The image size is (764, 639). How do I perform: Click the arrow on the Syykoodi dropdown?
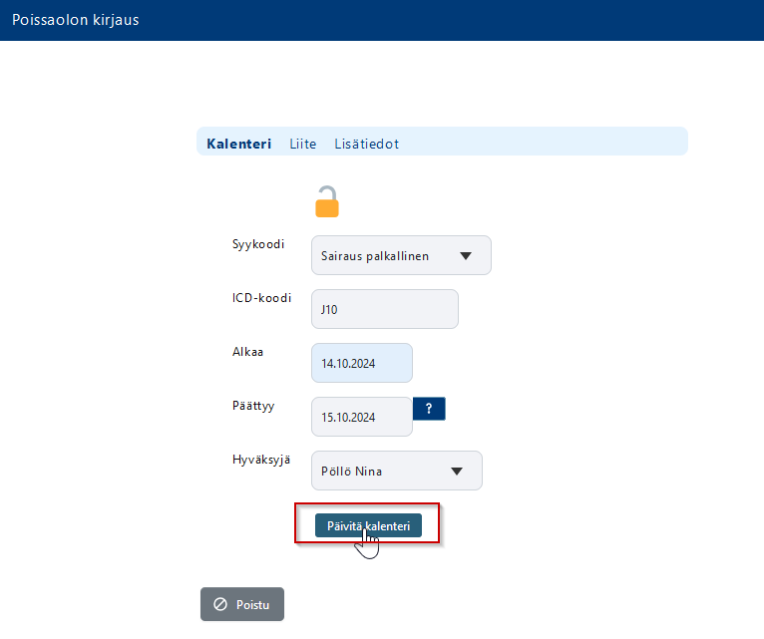coord(466,255)
